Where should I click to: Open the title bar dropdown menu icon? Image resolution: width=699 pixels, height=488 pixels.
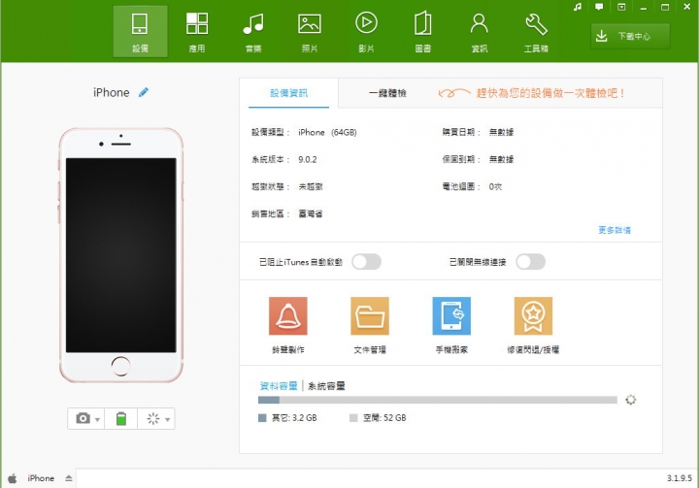pyautogui.click(x=621, y=7)
